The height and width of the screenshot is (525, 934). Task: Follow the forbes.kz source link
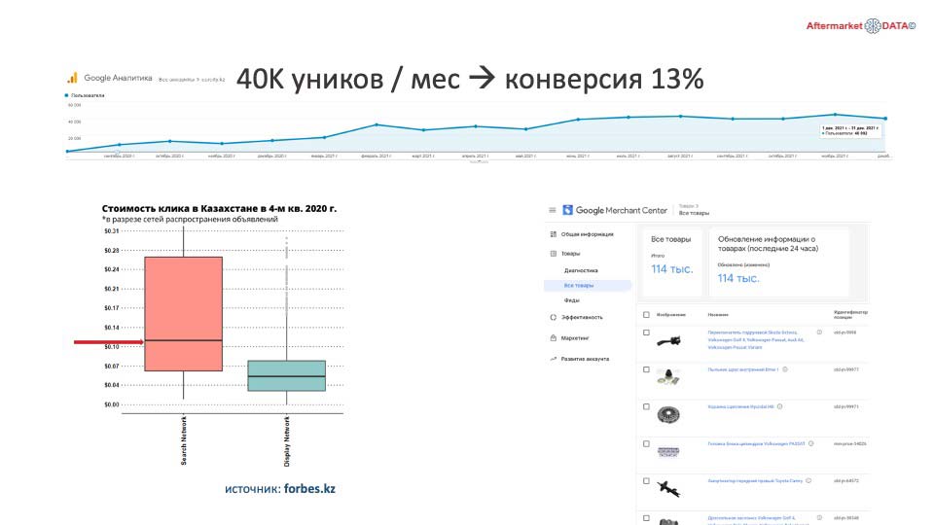[x=309, y=489]
